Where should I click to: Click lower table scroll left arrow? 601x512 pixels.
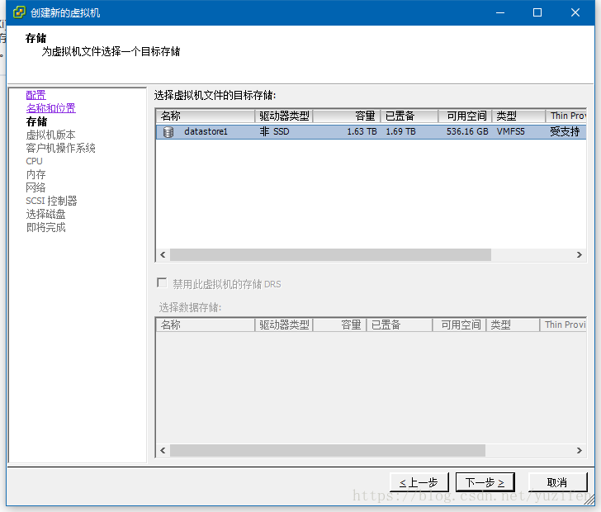(x=163, y=450)
